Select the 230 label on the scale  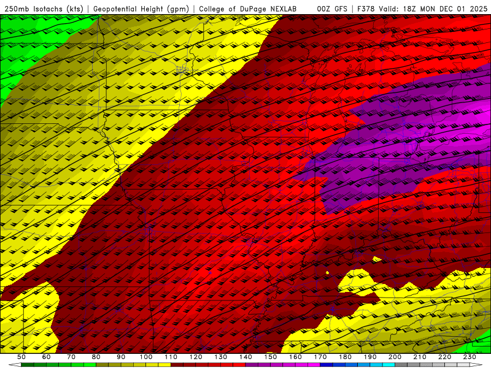coord(470,357)
